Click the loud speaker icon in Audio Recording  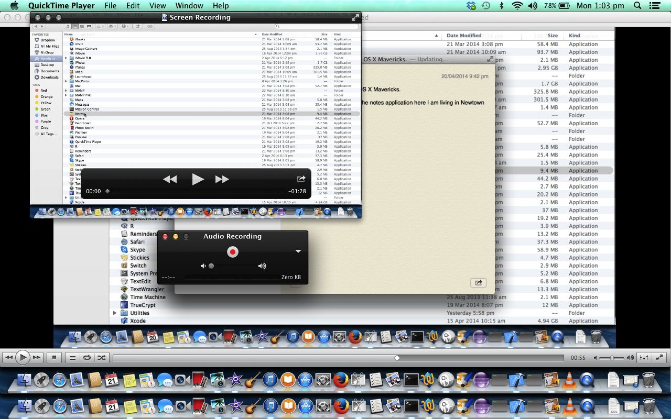[262, 266]
